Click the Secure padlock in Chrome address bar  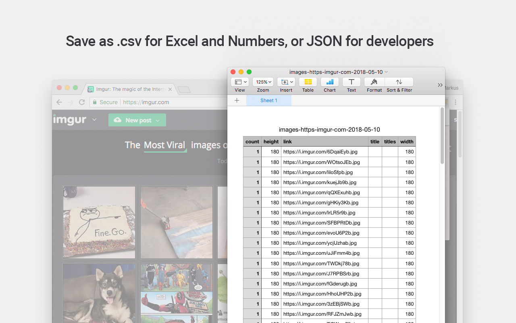(x=95, y=102)
